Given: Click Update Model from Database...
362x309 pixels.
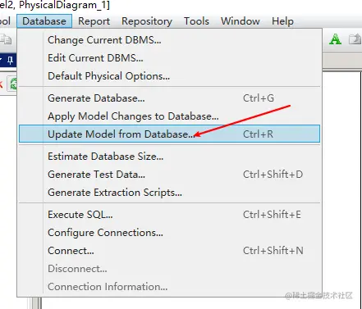Looking at the screenshot, I should pyautogui.click(x=169, y=134).
